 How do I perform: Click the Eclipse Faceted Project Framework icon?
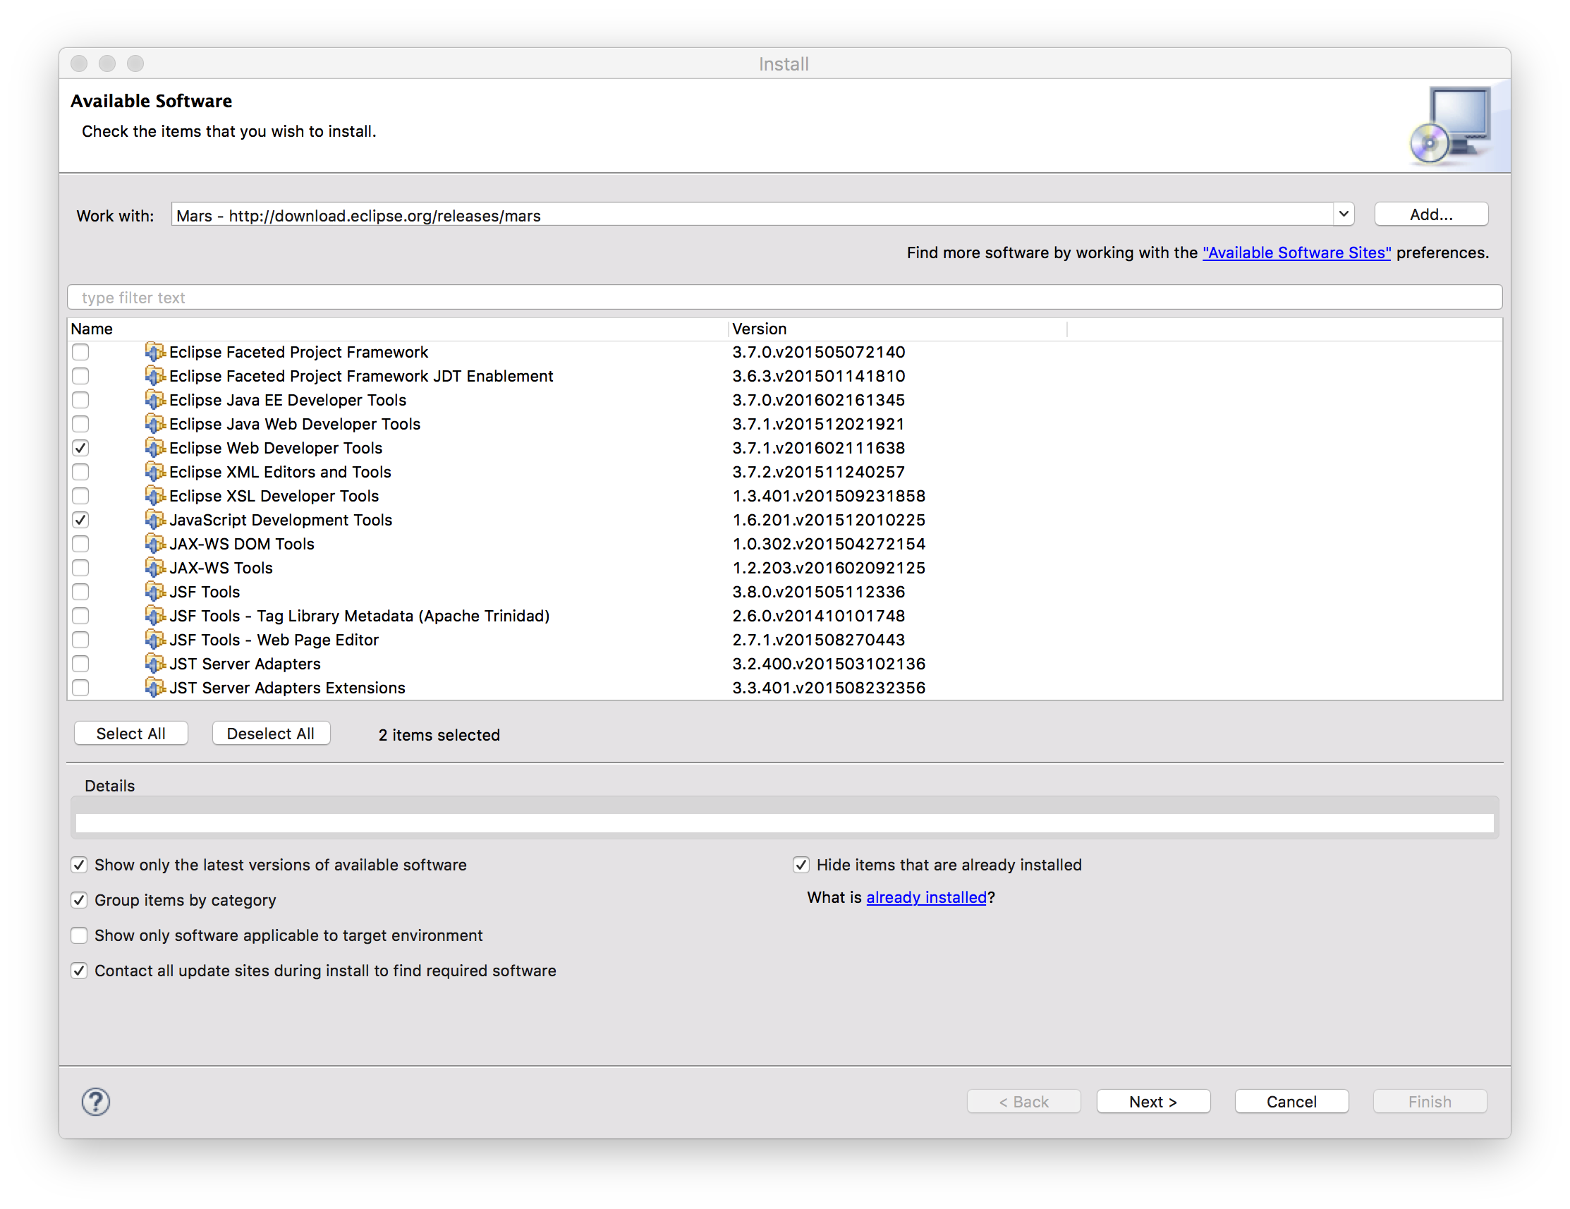point(154,352)
